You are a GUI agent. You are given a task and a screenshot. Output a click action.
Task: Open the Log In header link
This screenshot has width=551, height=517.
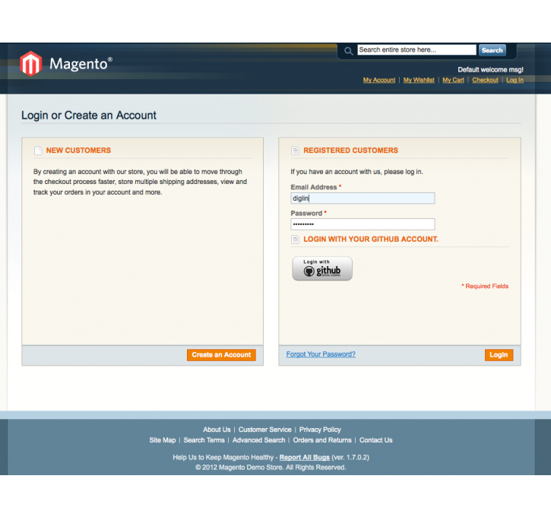point(515,80)
